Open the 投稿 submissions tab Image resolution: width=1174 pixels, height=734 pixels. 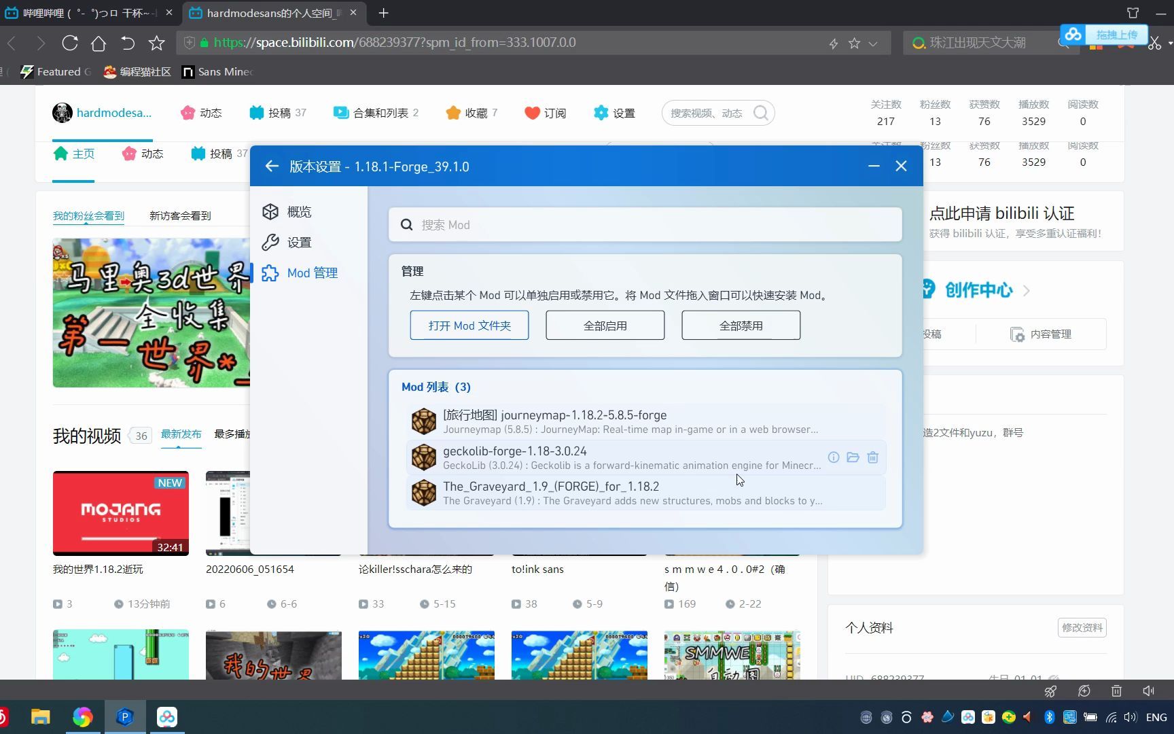pyautogui.click(x=219, y=154)
